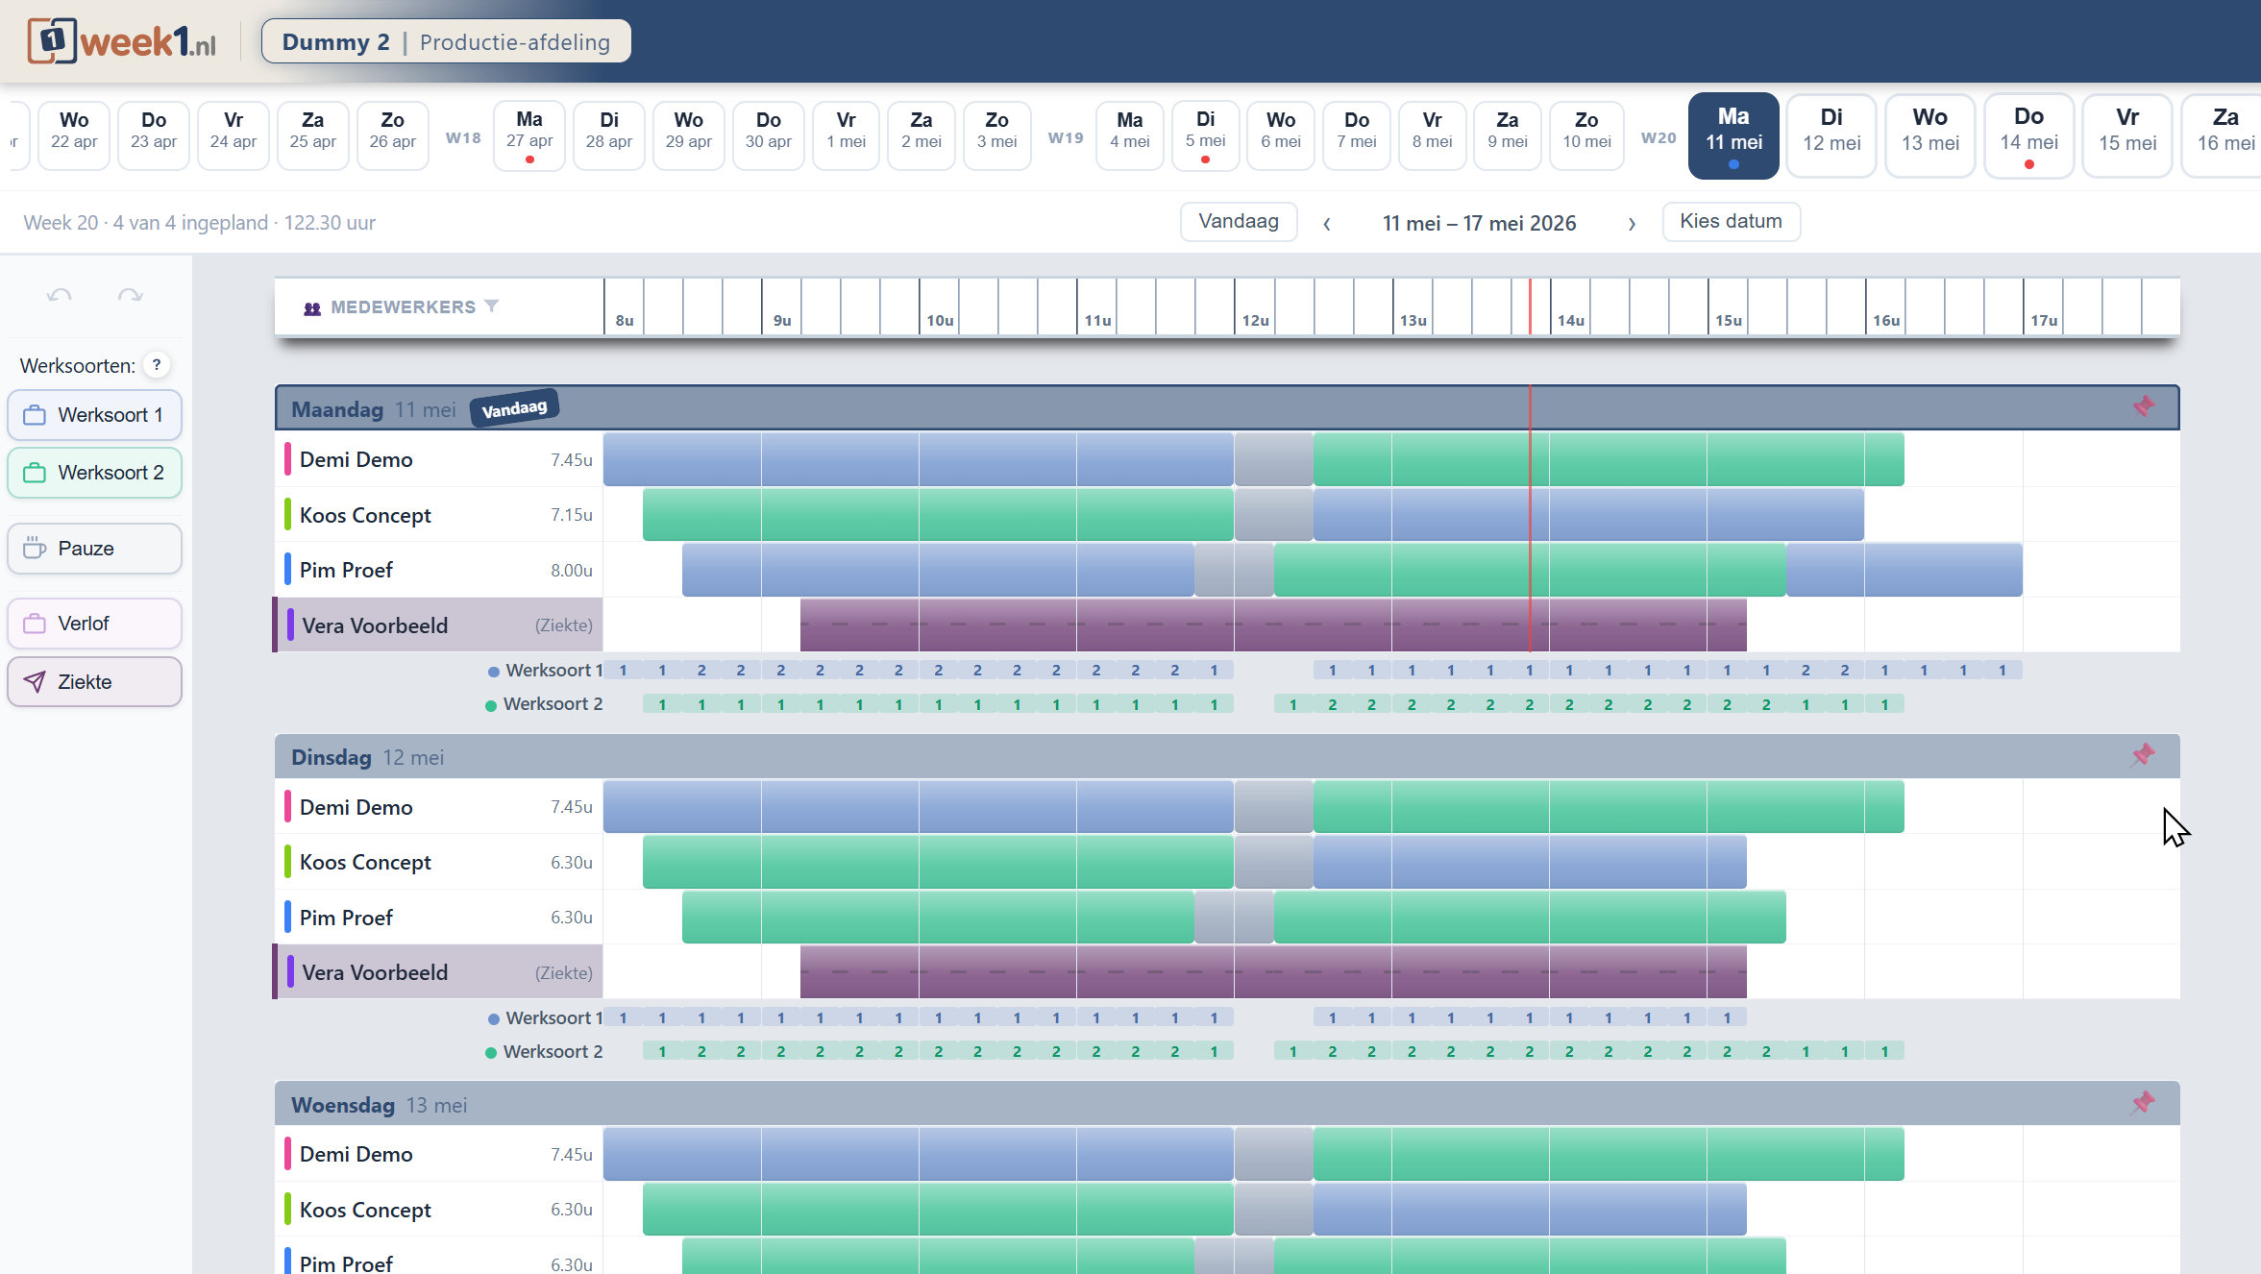This screenshot has width=2261, height=1274.
Task: Click the W18 week label
Action: (463, 137)
